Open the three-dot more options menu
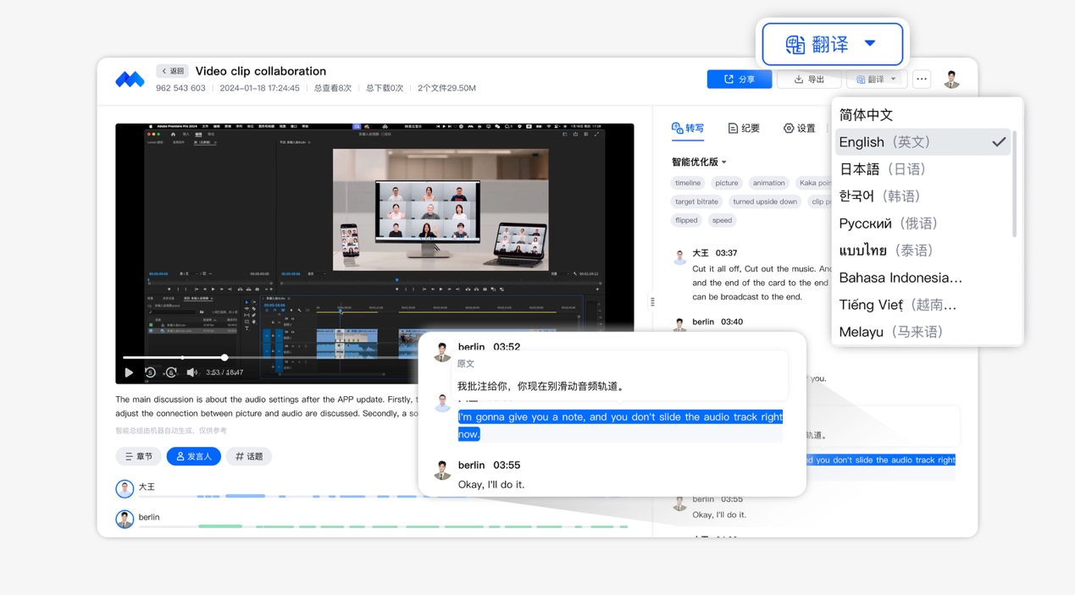Screen dimensions: 1075x595 (922, 80)
